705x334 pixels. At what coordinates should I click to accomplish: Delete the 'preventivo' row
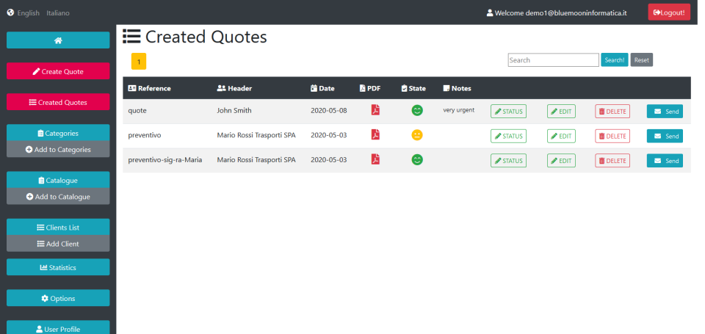coord(612,136)
